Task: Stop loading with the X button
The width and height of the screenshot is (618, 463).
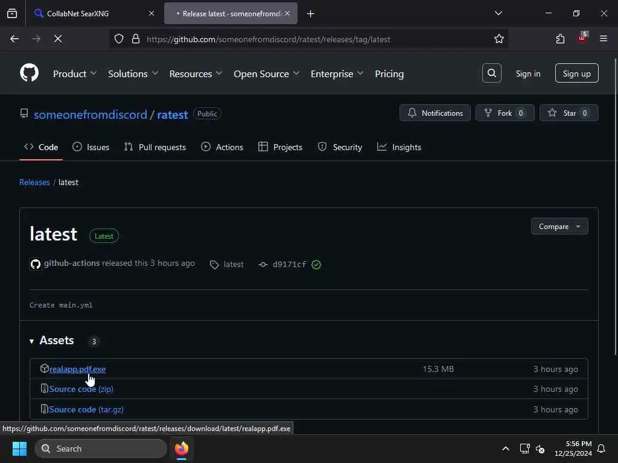Action: coord(58,39)
